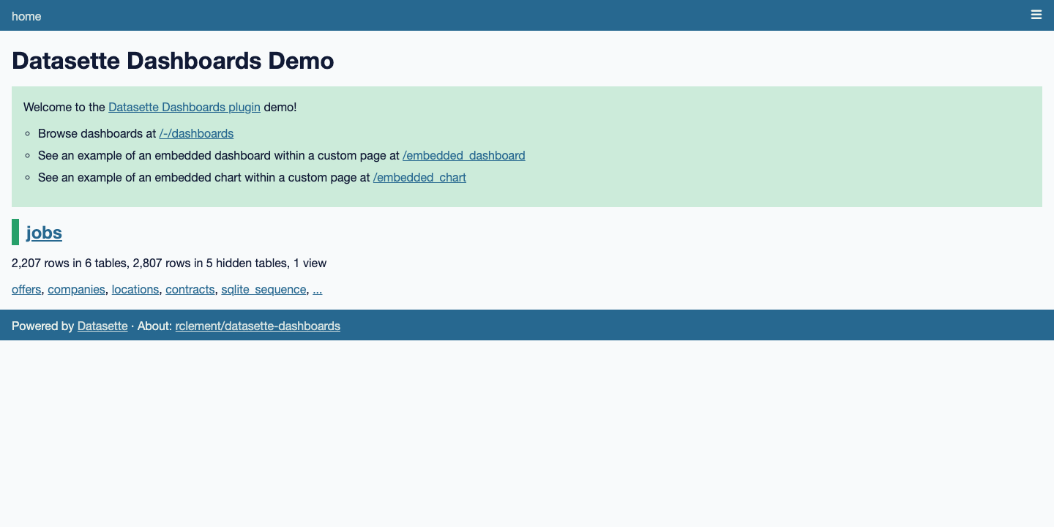Open the locations table link
This screenshot has height=527, width=1054.
coord(135,289)
